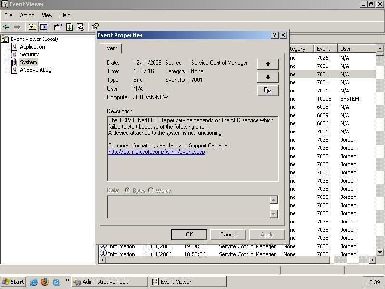
Task: Click the horizontal scrollbar left arrow
Action: [103, 260]
